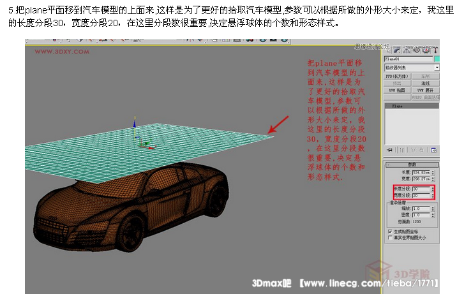Open the Display panel tab
Image resolution: width=457 pixels, height=294 pixels.
[426, 50]
